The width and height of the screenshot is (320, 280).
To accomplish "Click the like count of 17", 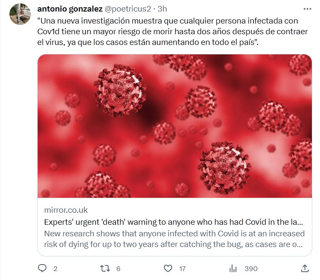I will tap(183, 268).
